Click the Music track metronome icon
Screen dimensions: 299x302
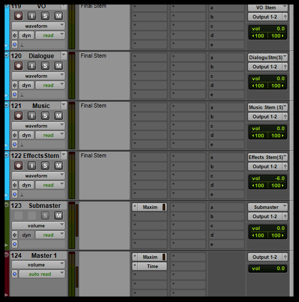(x=22, y=145)
